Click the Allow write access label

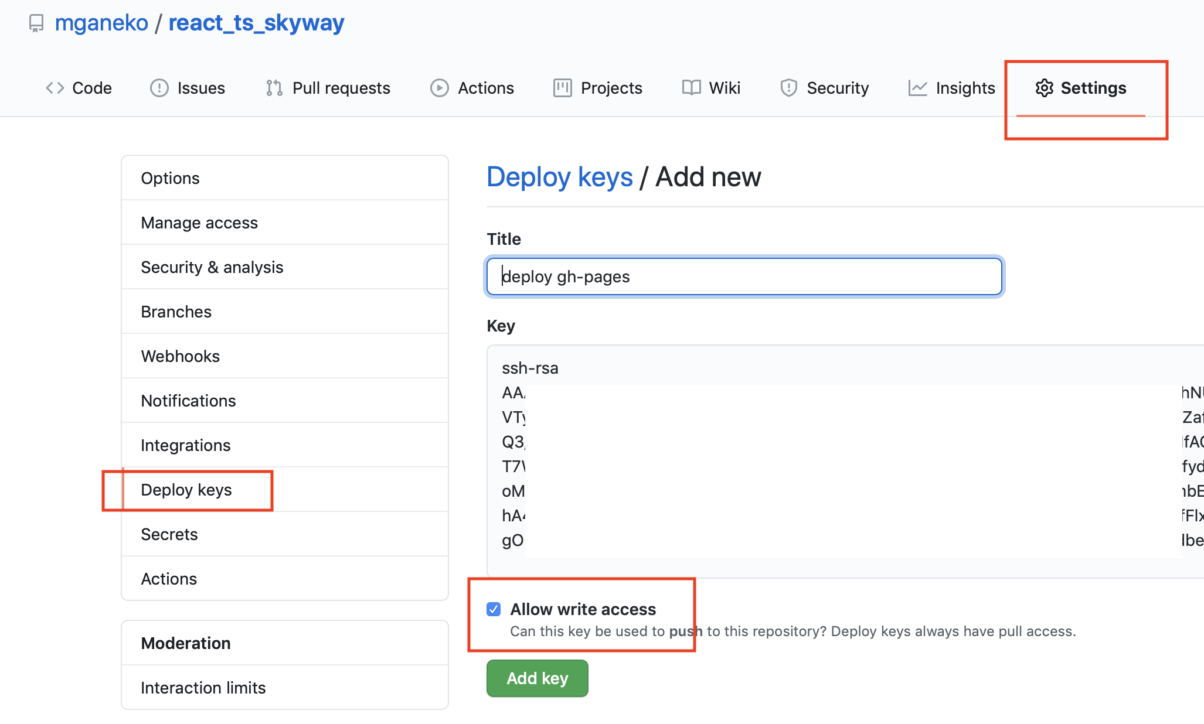pyautogui.click(x=583, y=609)
